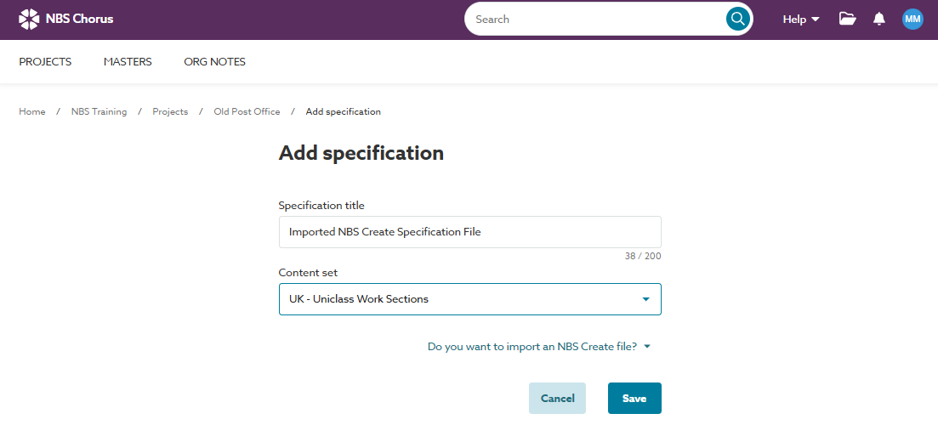Click into the Search box
Image resolution: width=938 pixels, height=442 pixels.
[x=595, y=19]
